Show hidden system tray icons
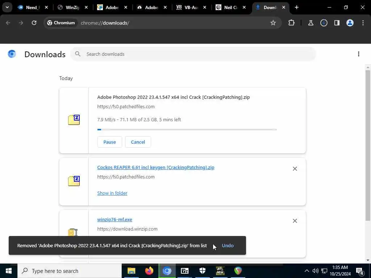 pyautogui.click(x=307, y=271)
